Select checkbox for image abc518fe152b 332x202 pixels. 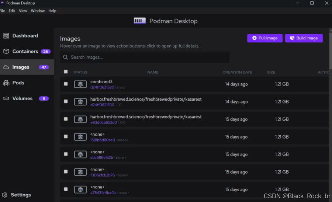(x=66, y=154)
